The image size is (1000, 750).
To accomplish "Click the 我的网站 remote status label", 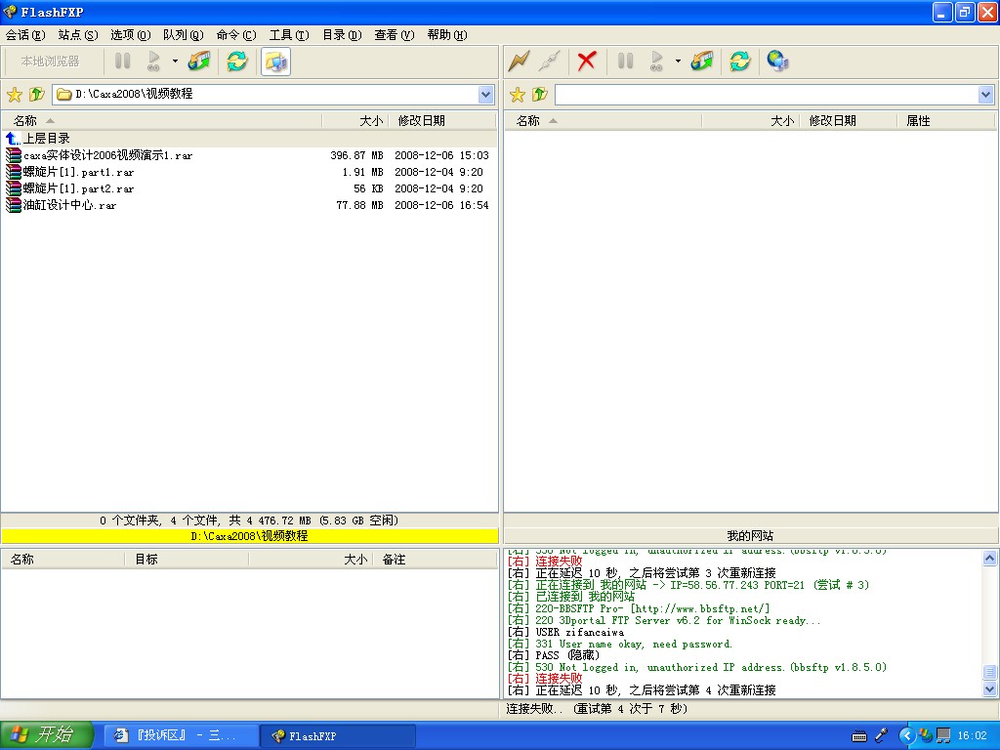I will point(751,536).
